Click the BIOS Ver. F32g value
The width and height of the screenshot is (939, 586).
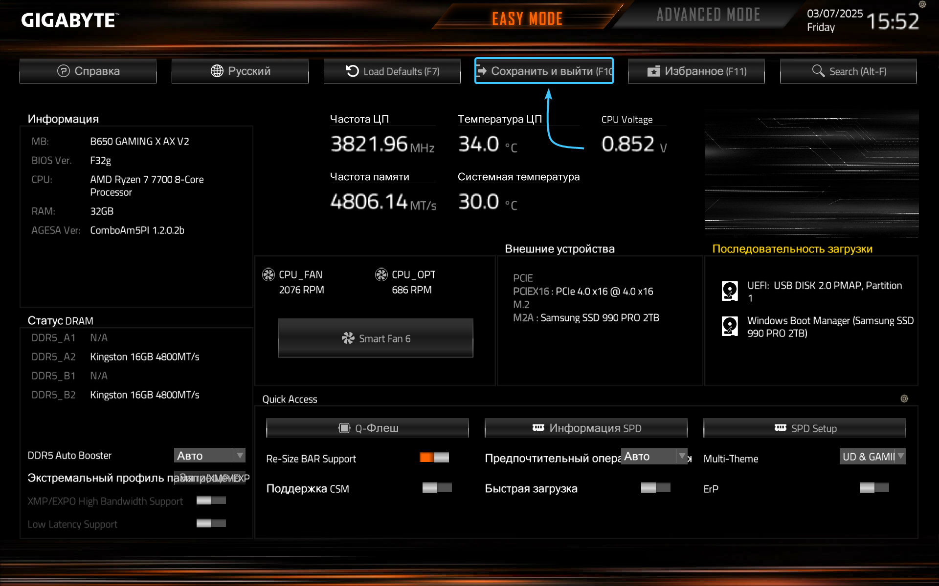click(100, 160)
